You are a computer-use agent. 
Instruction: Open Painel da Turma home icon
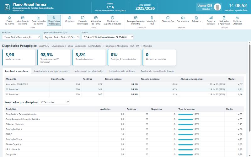tap(9, 18)
